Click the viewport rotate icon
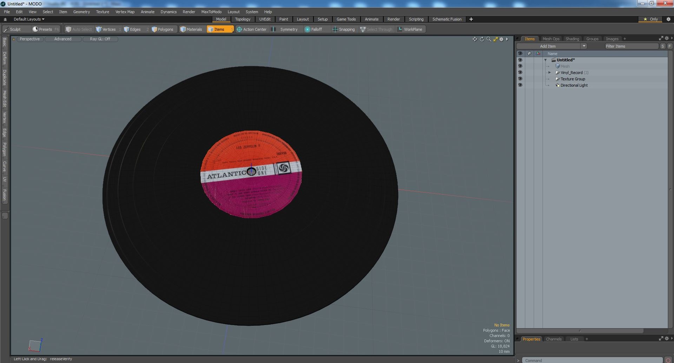This screenshot has width=674, height=363. pyautogui.click(x=482, y=39)
